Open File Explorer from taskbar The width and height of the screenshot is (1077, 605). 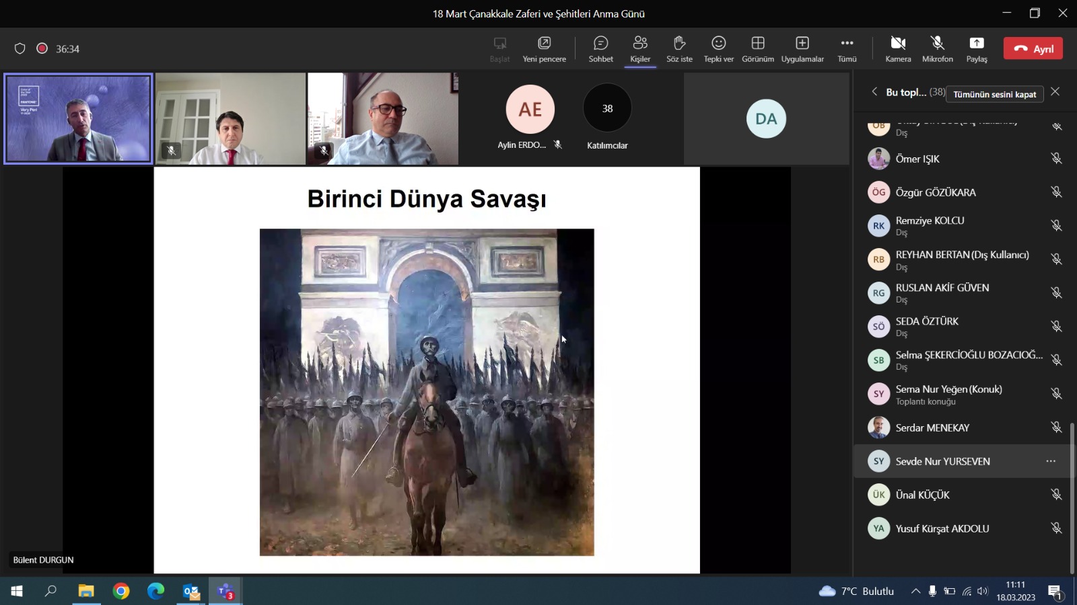tap(86, 592)
